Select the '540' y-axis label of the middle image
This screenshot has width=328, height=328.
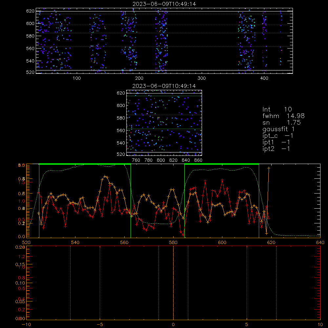121,143
